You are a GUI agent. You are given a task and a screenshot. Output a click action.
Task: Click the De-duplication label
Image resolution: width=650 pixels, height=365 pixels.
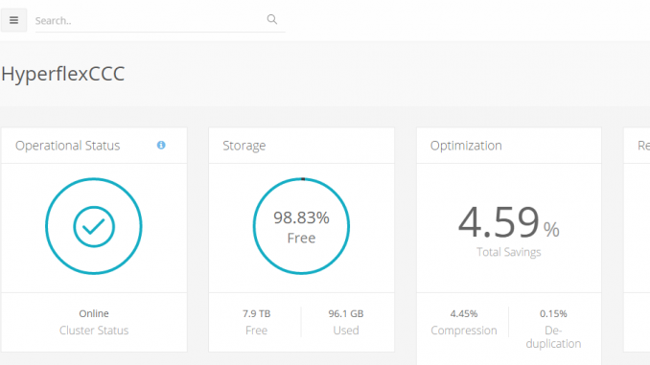(x=553, y=337)
